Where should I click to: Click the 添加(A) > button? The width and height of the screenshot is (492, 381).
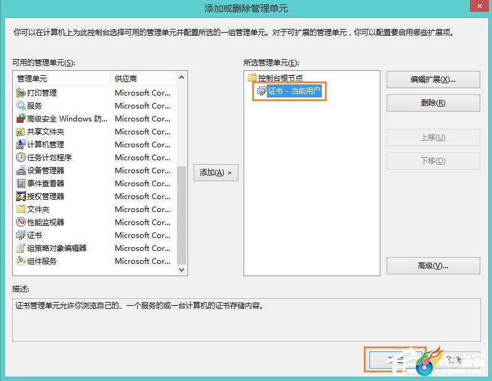coord(216,173)
